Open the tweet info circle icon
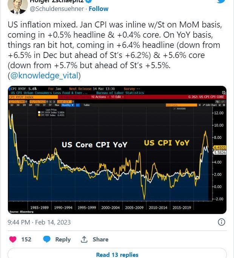The height and width of the screenshot is (258, 234). tap(222, 222)
